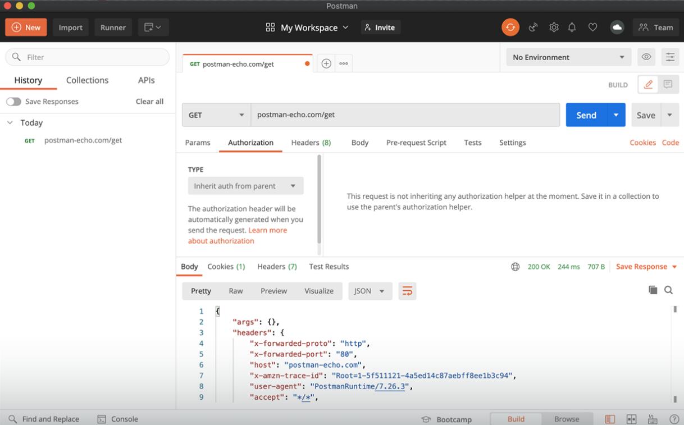684x425 pixels.
Task: Toggle word wrap in response body
Action: 408,291
